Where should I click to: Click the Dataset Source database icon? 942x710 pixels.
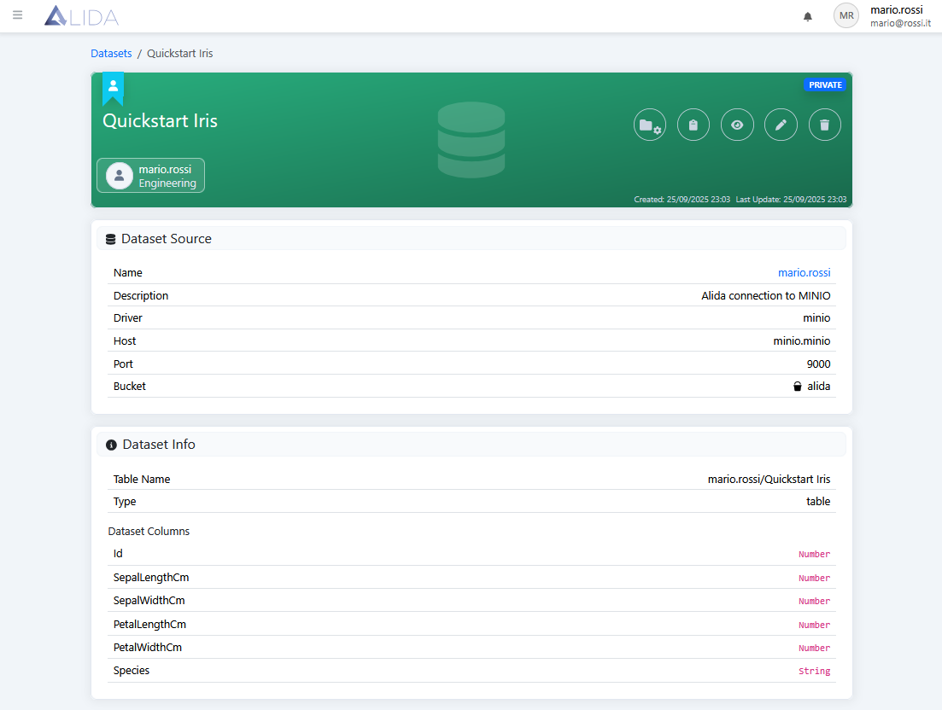[110, 240]
